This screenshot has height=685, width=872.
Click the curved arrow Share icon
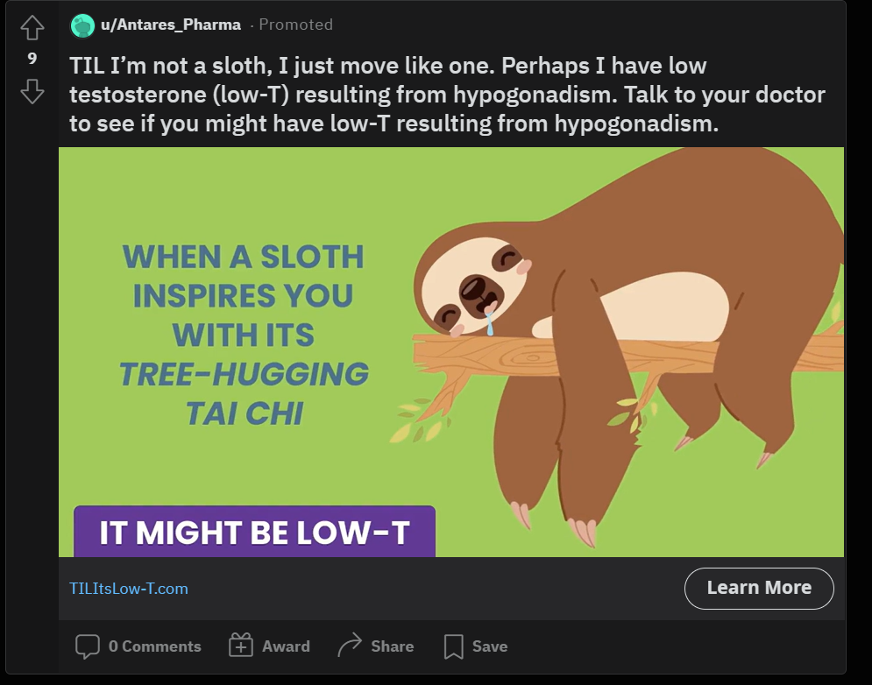pos(350,646)
